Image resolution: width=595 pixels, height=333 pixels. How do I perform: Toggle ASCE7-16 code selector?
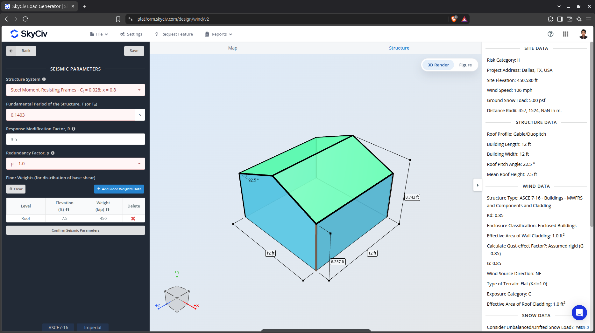(58, 327)
